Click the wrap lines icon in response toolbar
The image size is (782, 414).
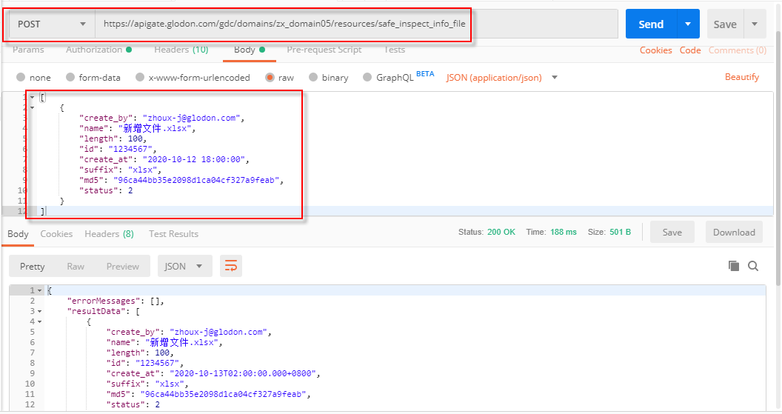(x=231, y=266)
